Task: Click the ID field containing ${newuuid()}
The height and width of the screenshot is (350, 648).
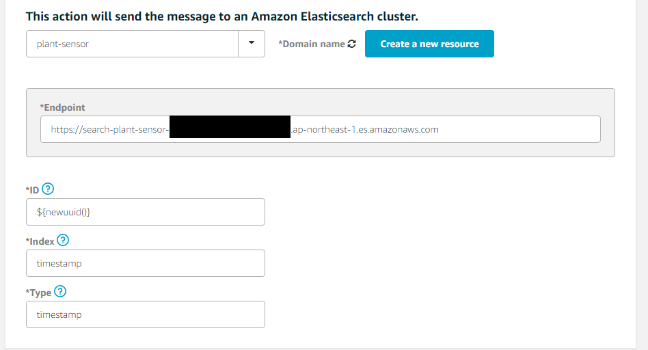Action: pos(145,212)
